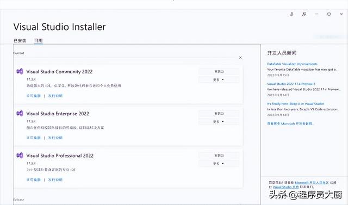Open DataTable Visualizer improvements news link
This screenshot has height=205, width=348.
[292, 64]
